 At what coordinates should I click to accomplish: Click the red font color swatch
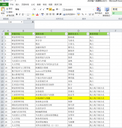click(37, 14)
